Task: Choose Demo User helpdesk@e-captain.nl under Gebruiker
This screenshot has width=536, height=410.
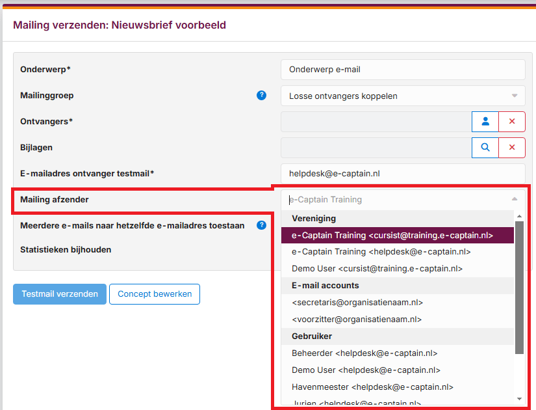Action: pos(397,370)
